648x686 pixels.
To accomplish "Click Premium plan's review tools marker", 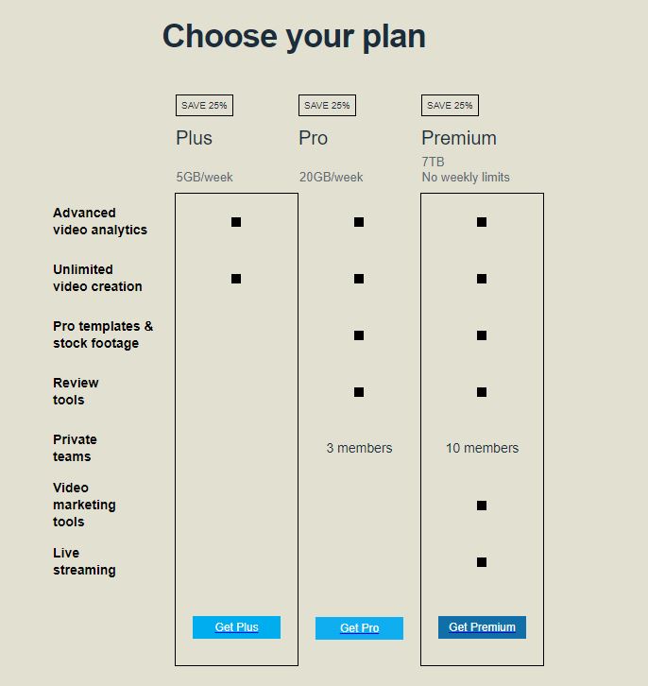I will click(x=482, y=392).
